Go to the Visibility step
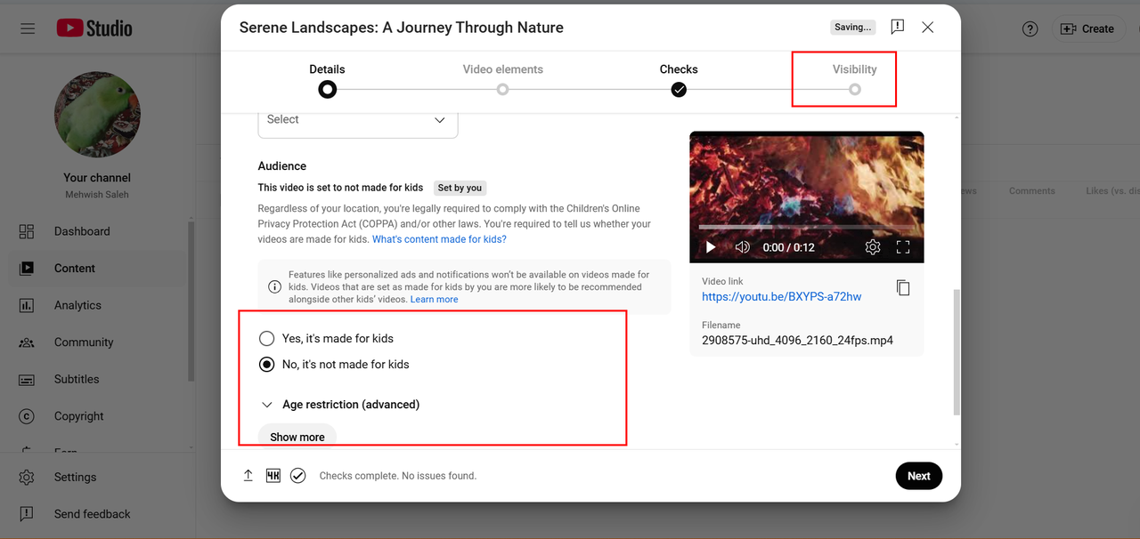Image resolution: width=1140 pixels, height=539 pixels. point(854,79)
